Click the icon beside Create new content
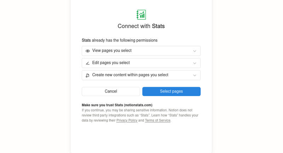The width and height of the screenshot is (283, 153). 88,75
